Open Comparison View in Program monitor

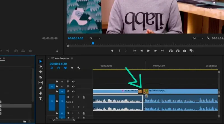click(192, 51)
